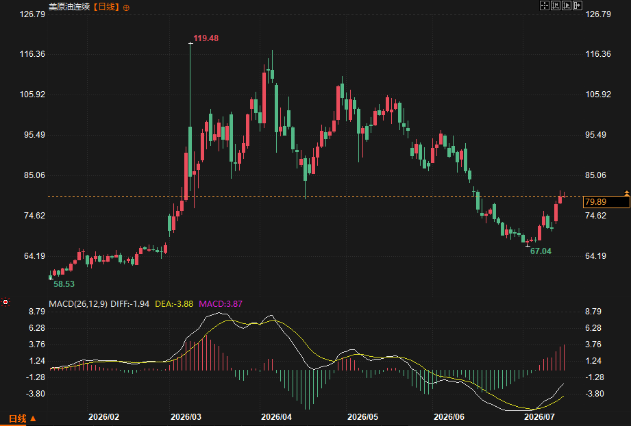Click the 67.04 low price marker
Viewport: 631px width, 426px height.
tap(541, 251)
